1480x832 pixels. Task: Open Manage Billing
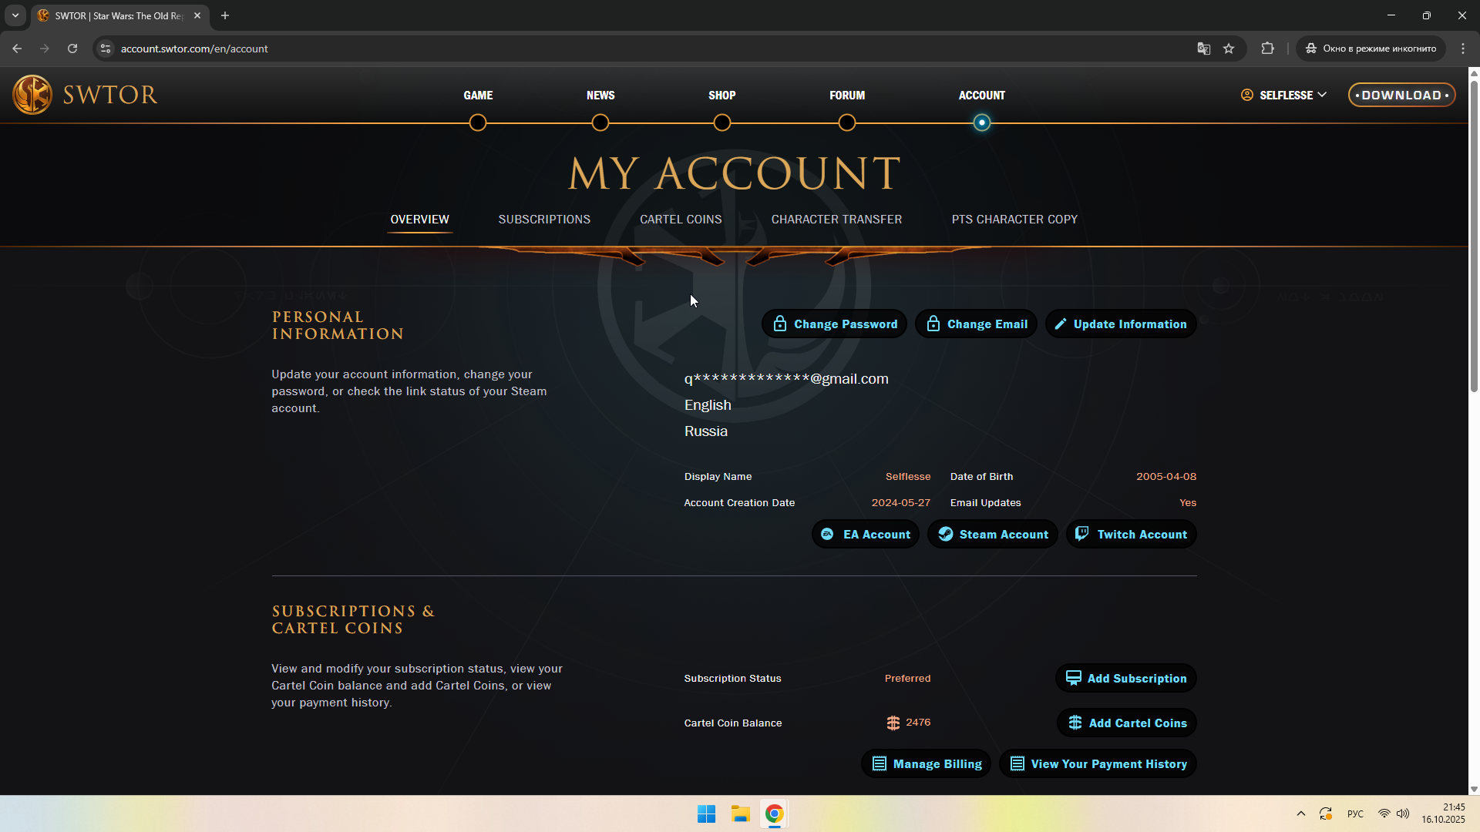point(926,763)
